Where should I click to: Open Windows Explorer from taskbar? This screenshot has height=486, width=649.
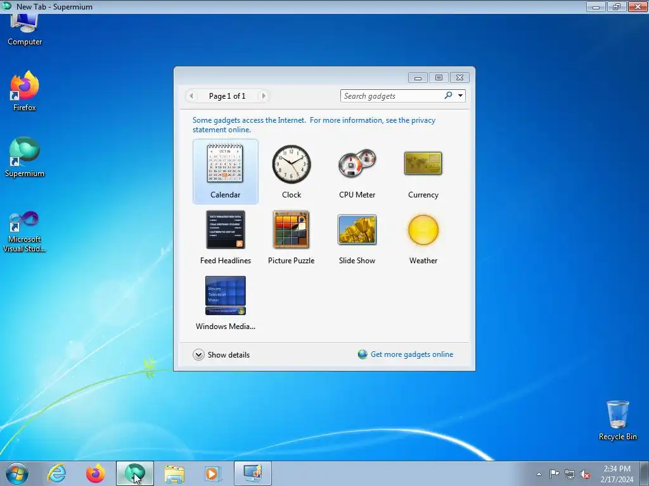(x=174, y=473)
